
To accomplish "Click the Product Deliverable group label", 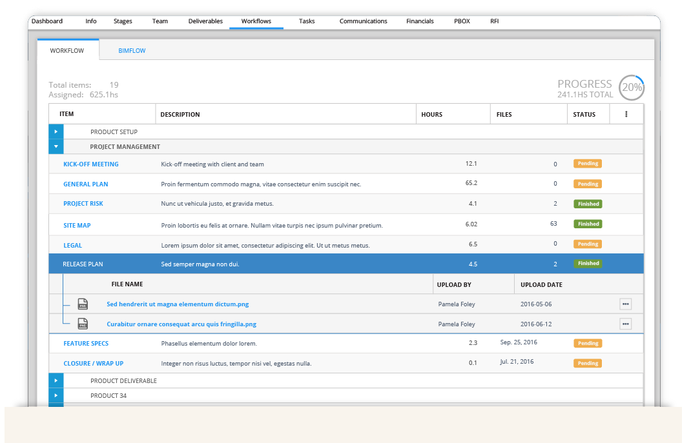I will (123, 380).
